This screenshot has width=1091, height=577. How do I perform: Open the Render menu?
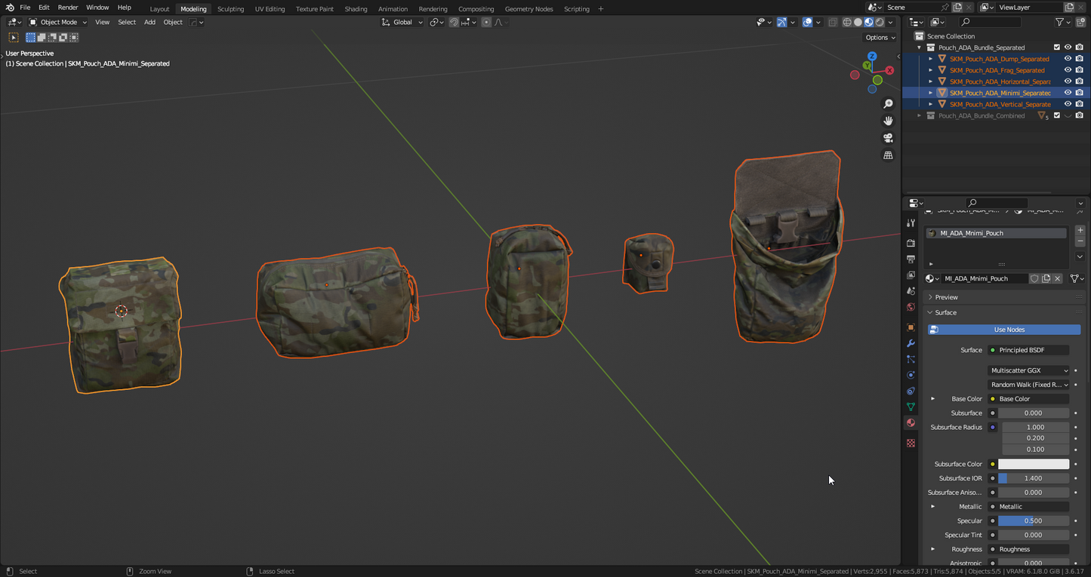coord(68,8)
